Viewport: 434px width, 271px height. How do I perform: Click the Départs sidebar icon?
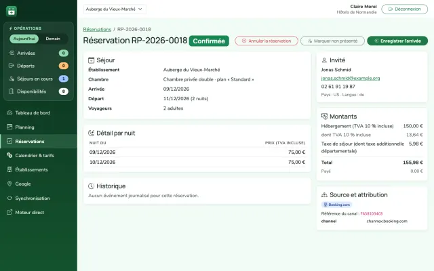[12, 66]
